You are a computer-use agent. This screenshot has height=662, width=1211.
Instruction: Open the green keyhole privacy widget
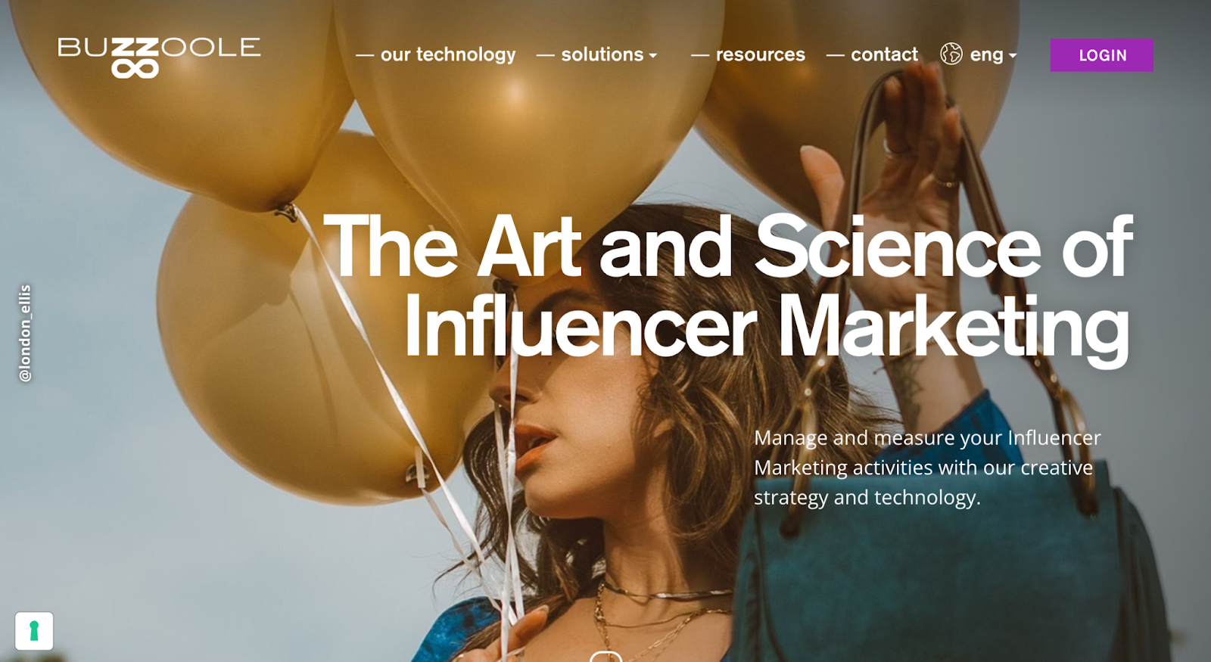click(34, 631)
